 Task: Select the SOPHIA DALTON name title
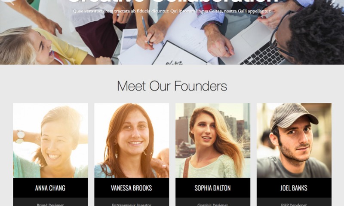coord(212,188)
